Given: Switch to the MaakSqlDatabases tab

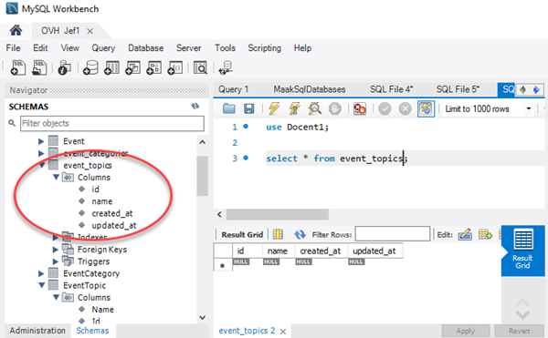Looking at the screenshot, I should coord(310,89).
